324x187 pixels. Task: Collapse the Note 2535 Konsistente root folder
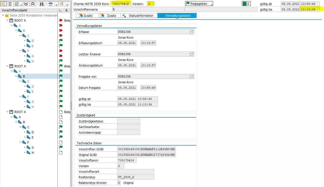[3, 15]
